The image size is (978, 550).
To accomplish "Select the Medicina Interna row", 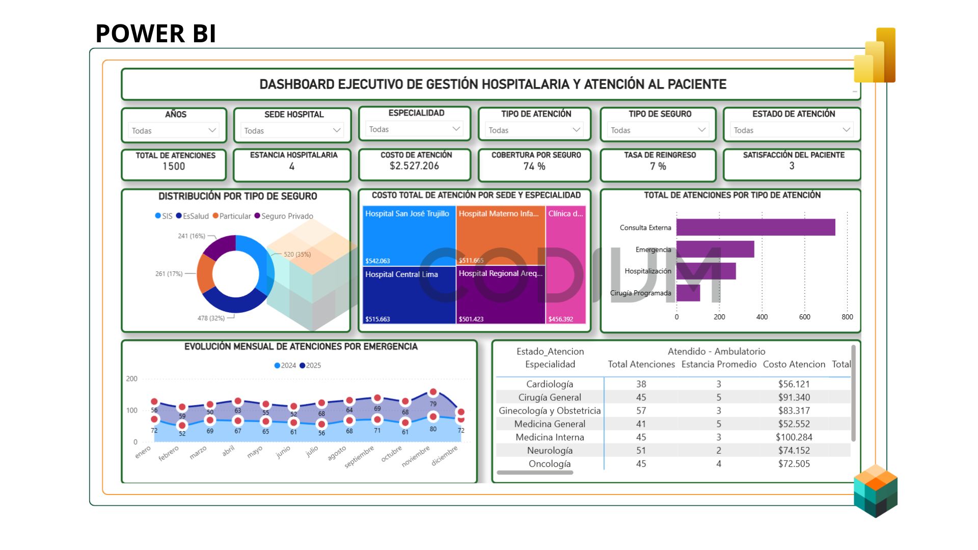I will [x=673, y=437].
